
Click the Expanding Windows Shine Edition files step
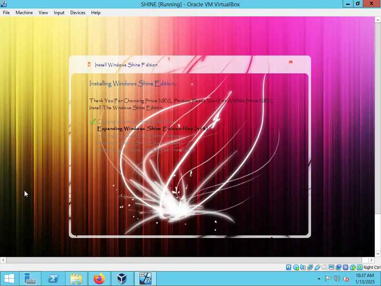[153, 128]
